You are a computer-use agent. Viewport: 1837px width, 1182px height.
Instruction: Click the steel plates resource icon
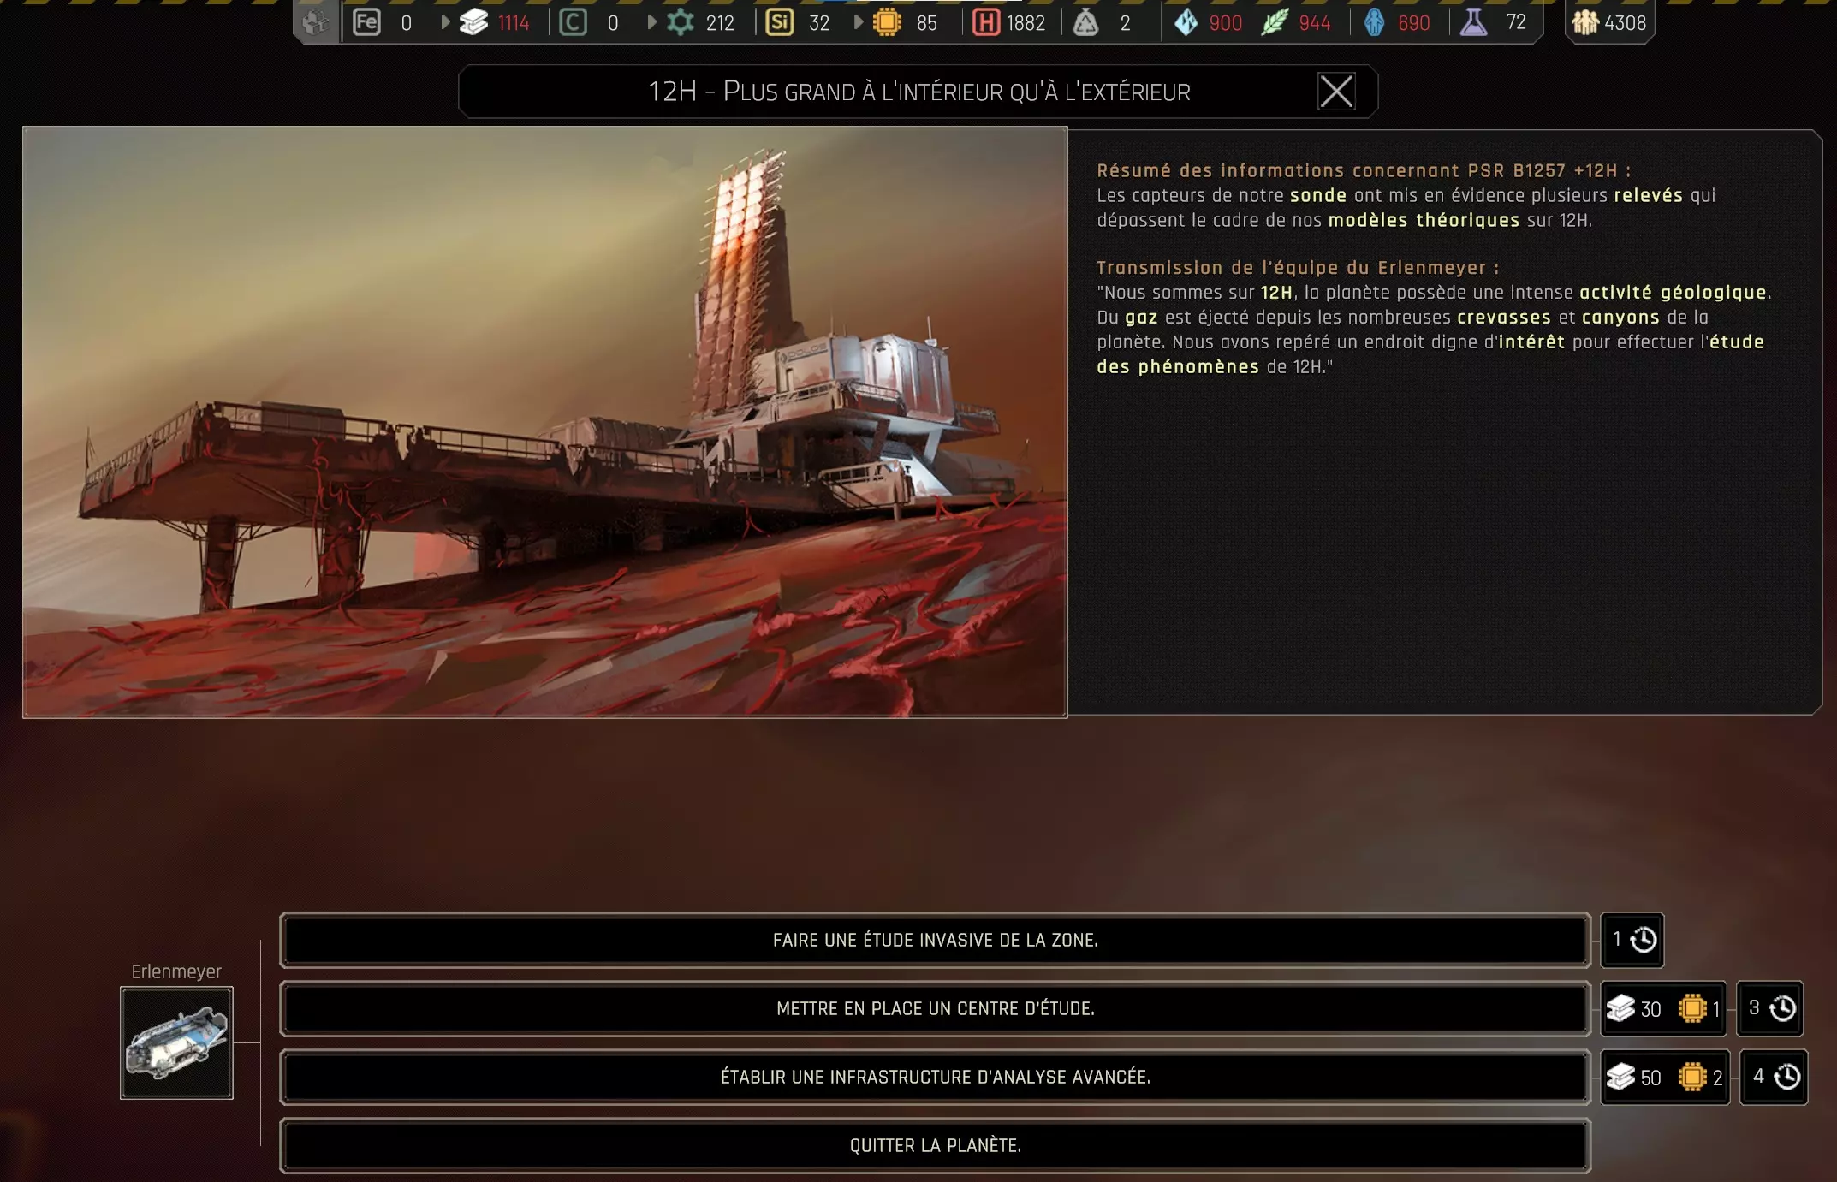473,22
